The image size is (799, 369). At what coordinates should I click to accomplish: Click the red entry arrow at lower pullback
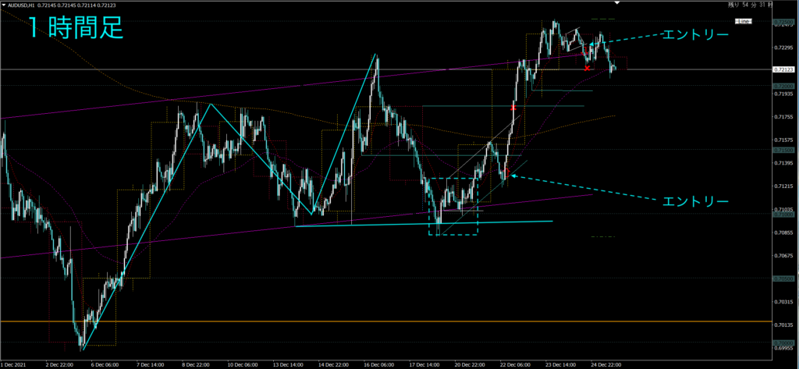coord(506,173)
